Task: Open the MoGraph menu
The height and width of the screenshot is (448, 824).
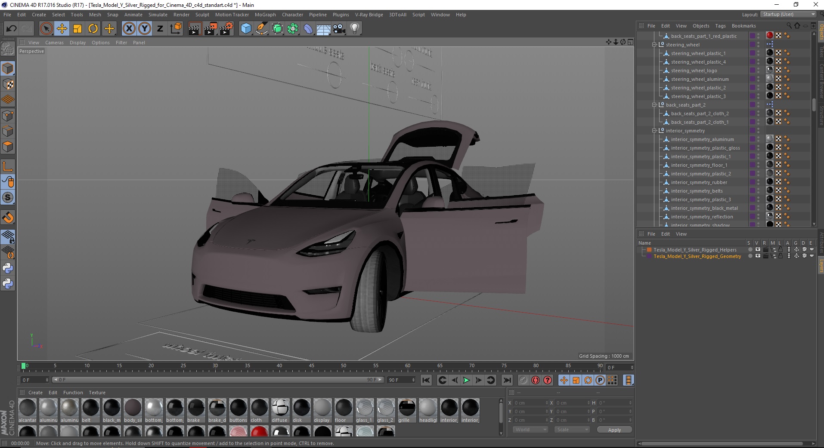Action: (x=265, y=15)
